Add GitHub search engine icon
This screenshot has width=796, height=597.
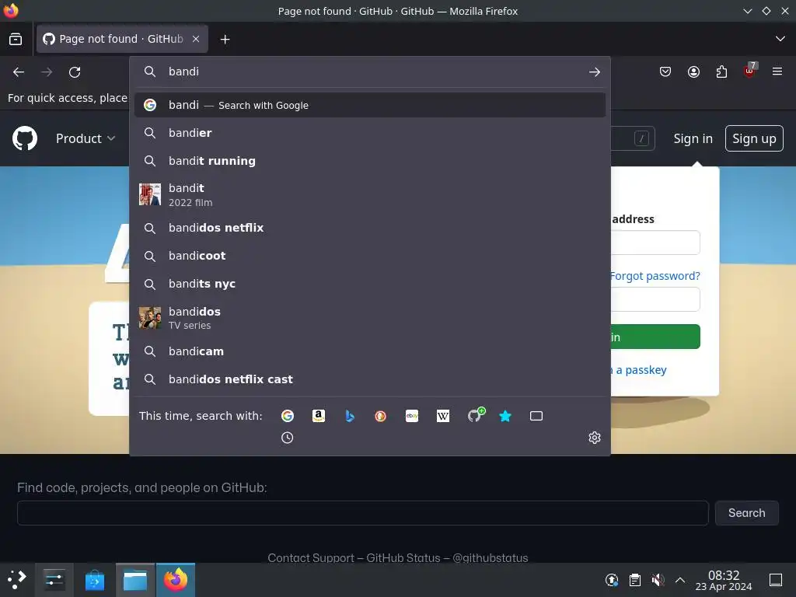(475, 415)
